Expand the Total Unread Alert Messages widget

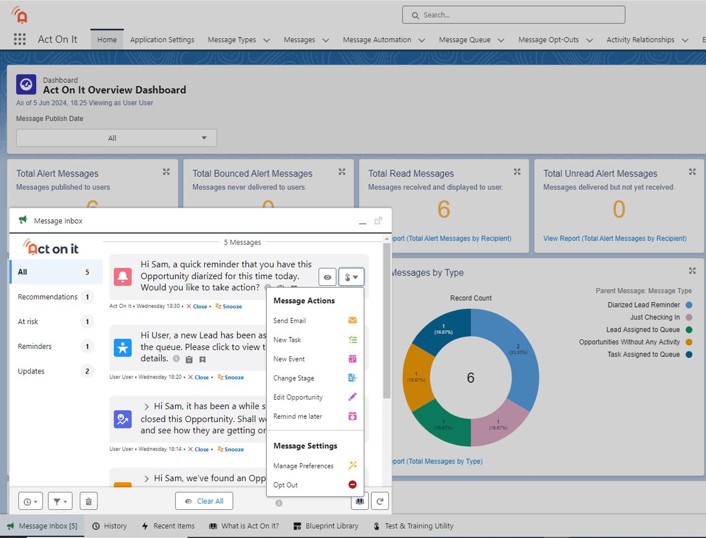pos(692,172)
